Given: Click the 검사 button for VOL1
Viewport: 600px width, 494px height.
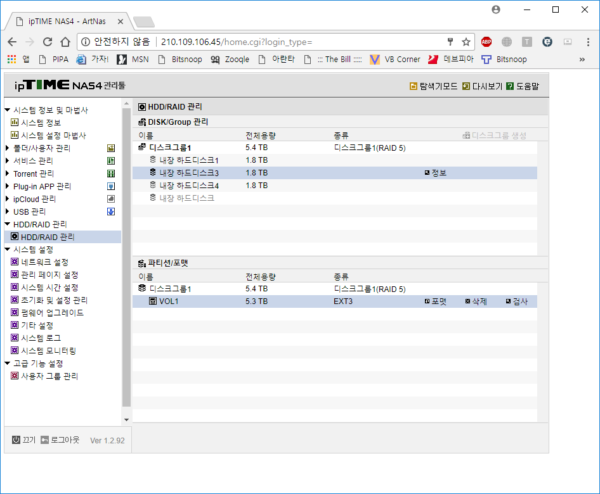Looking at the screenshot, I should pos(516,301).
